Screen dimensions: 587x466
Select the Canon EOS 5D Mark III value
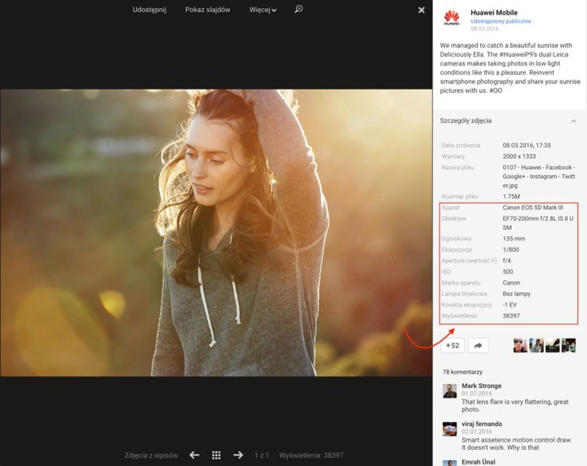[533, 207]
